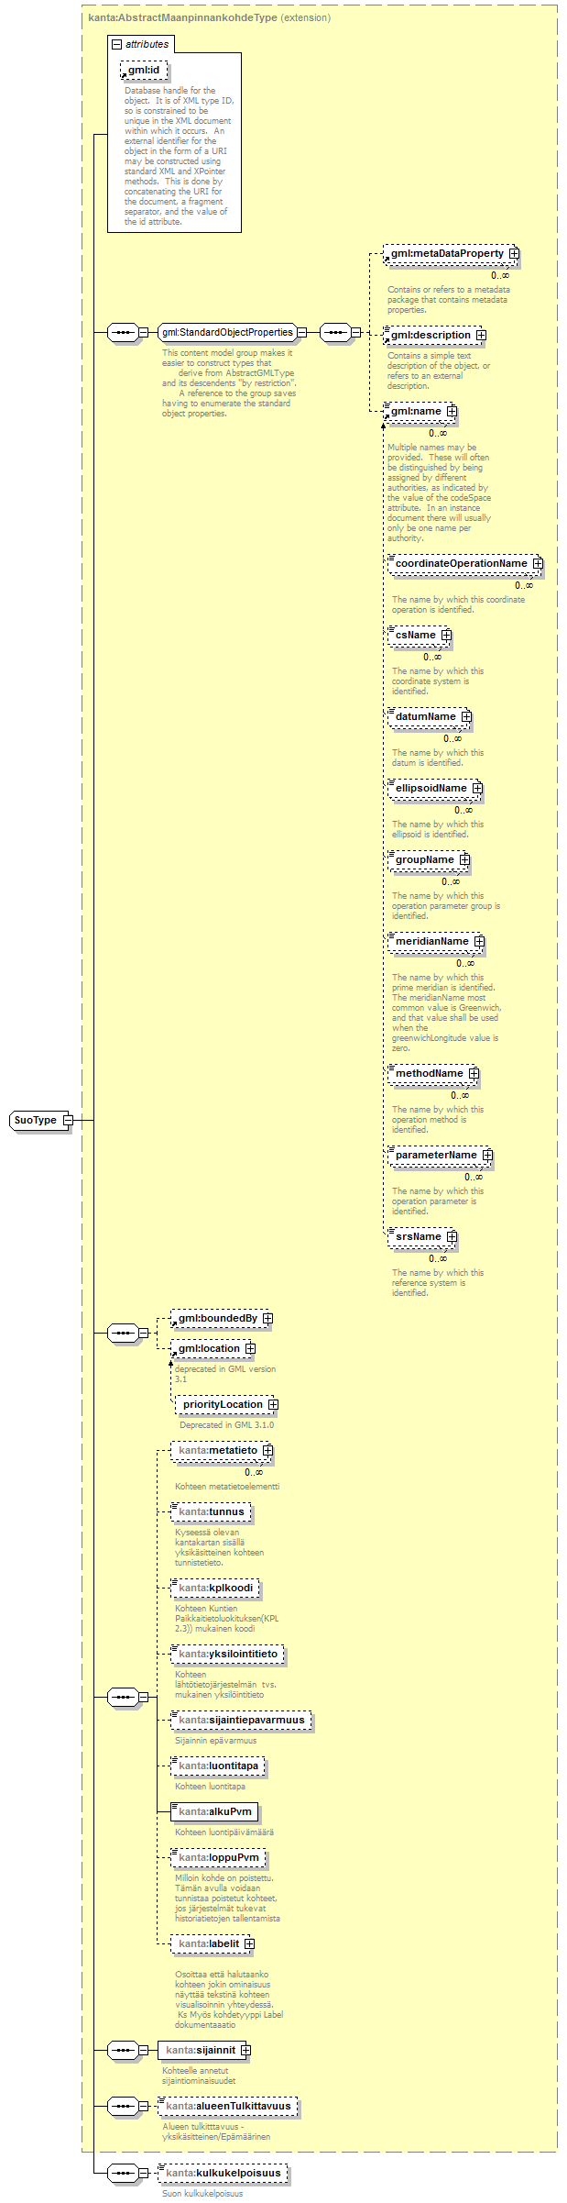Expand the methodName element
This screenshot has height=2203, width=567.
[474, 1073]
